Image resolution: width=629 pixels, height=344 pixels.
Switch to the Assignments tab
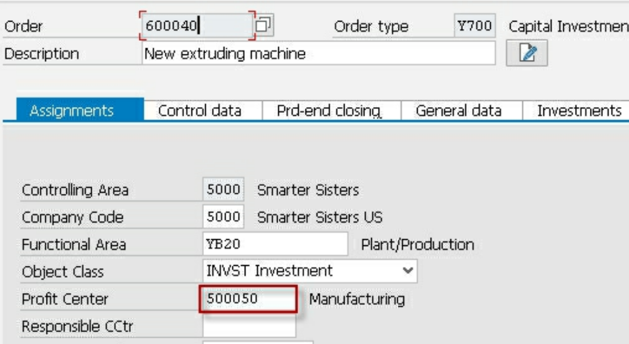pyautogui.click(x=71, y=111)
